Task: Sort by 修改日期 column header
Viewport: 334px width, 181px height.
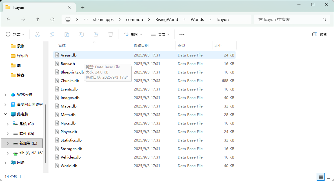Action: 154,46
